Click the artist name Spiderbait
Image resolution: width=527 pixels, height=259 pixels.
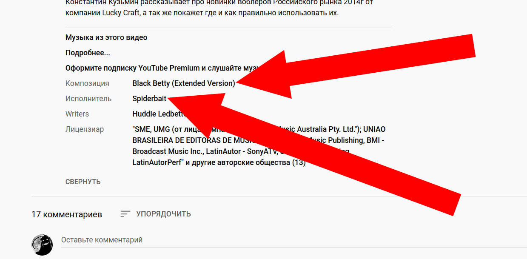149,99
